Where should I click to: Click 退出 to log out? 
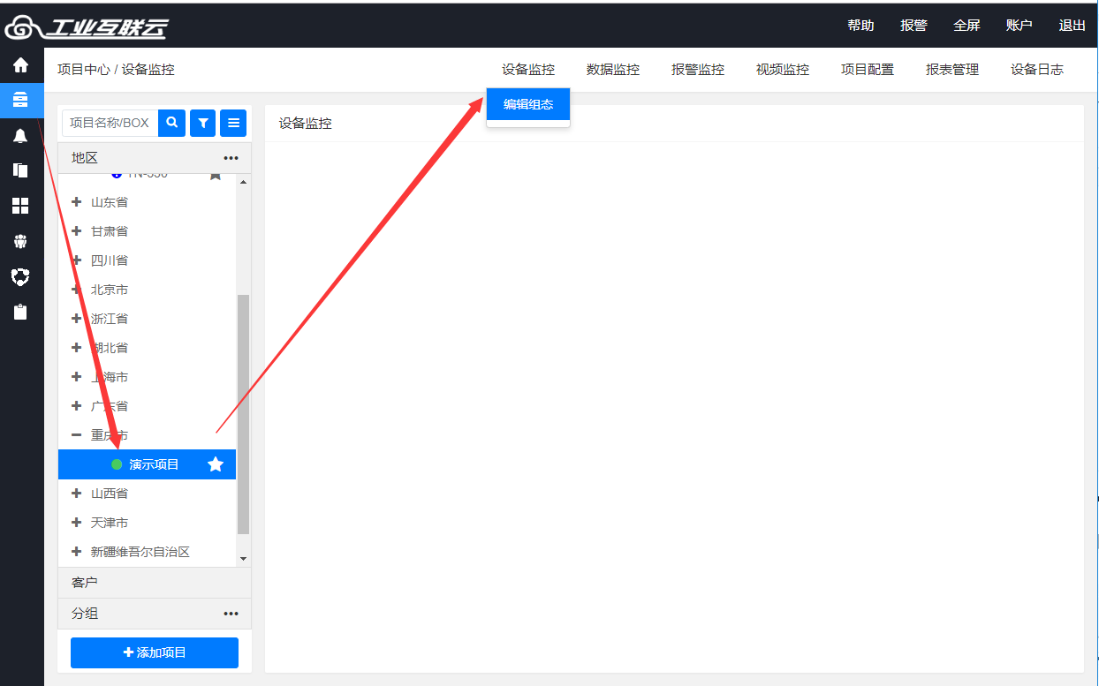(1072, 26)
